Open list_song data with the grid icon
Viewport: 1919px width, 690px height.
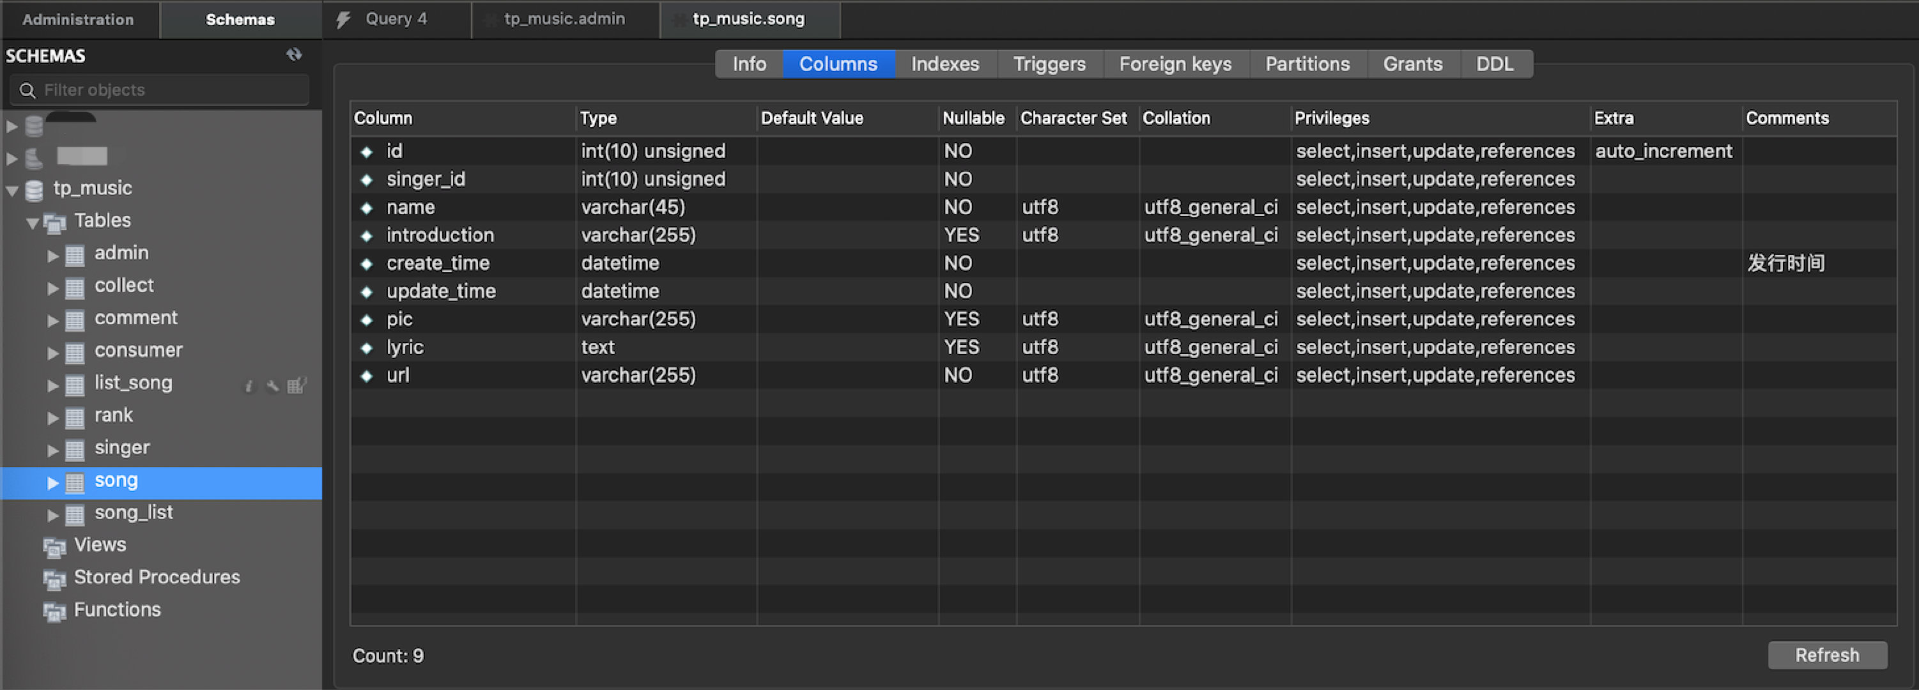click(297, 385)
